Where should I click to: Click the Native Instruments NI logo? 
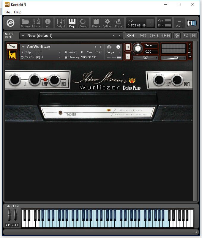[192, 23]
